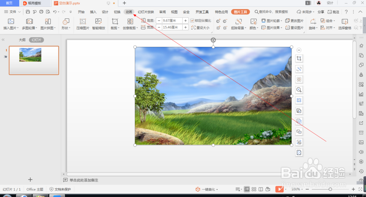Viewport: 366px width, 197px height.
Task: Click the 智能缩放 smart scaling tool
Action: click(x=98, y=24)
